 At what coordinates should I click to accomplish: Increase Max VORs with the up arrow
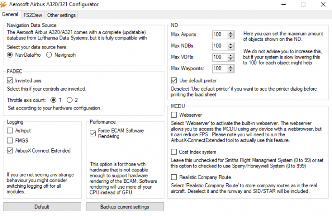tap(231, 55)
